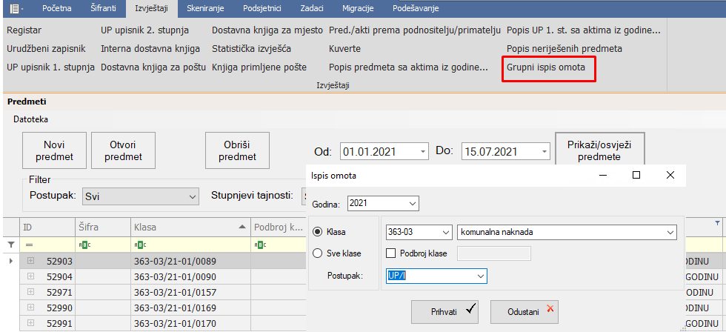
Task: Open the Postupak UP/I dropdown in dialog
Action: (480, 276)
